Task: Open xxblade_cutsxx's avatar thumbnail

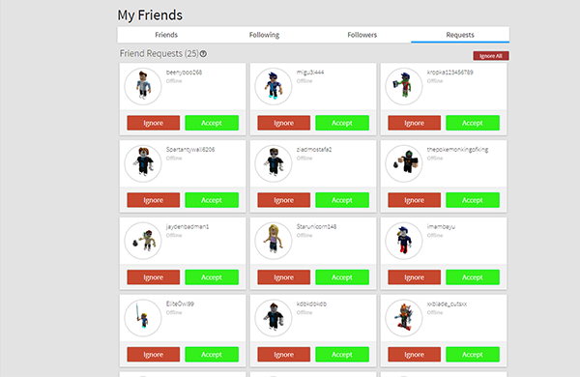Action: [404, 318]
